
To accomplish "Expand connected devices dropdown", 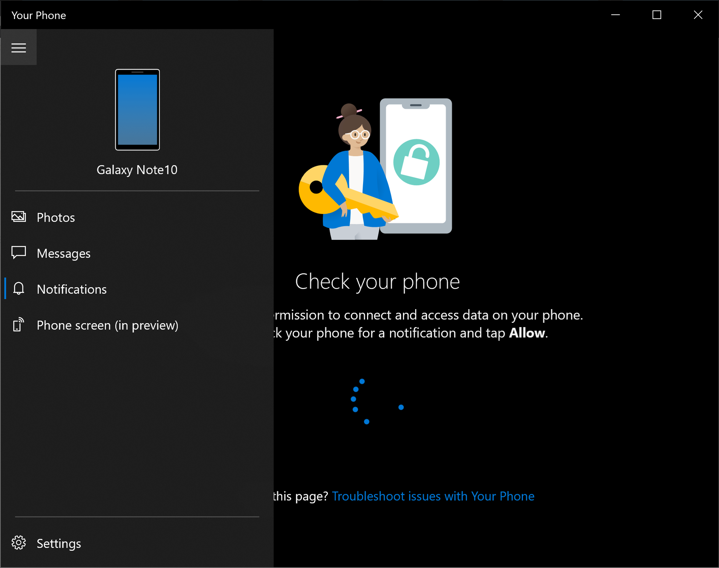I will (137, 121).
